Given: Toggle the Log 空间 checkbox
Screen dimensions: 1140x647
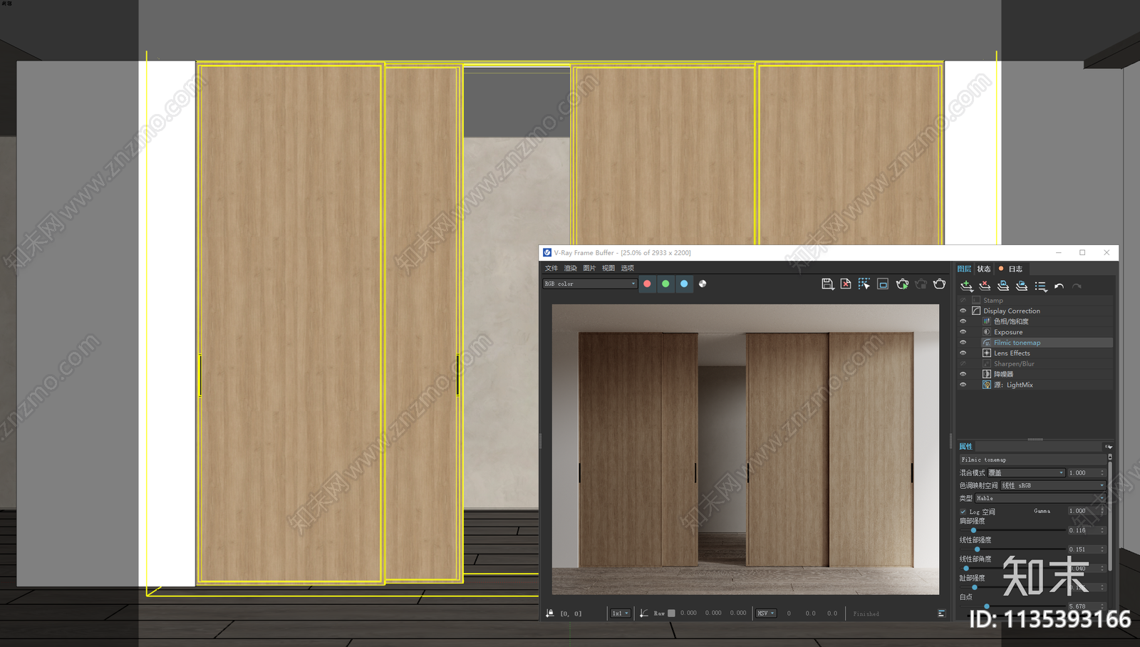Looking at the screenshot, I should [963, 512].
